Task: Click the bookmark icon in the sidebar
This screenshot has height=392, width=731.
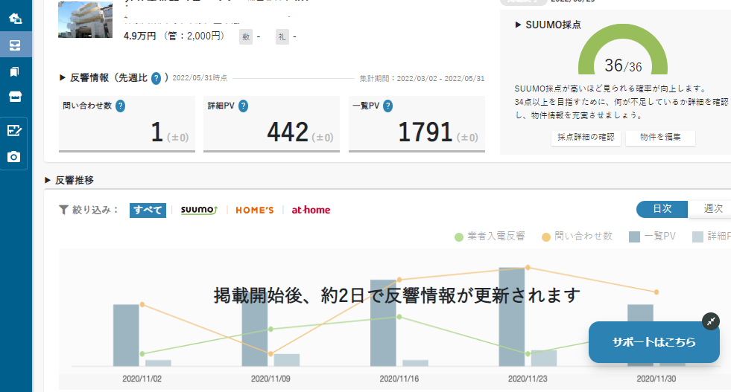Action: click(15, 72)
